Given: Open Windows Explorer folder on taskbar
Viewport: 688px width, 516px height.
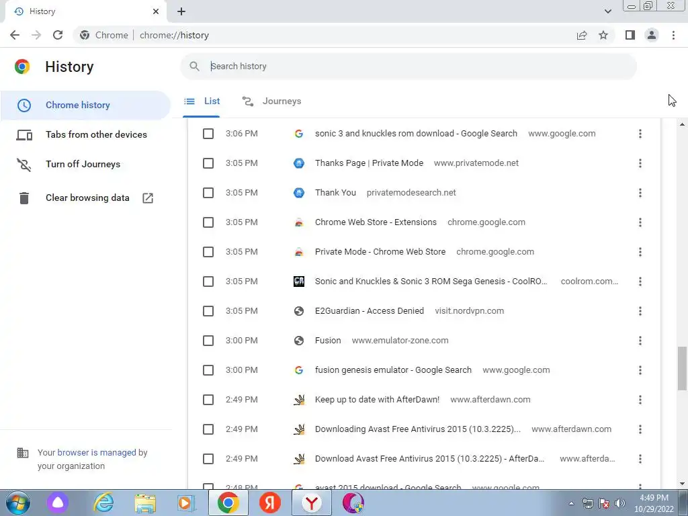Looking at the screenshot, I should click(145, 503).
